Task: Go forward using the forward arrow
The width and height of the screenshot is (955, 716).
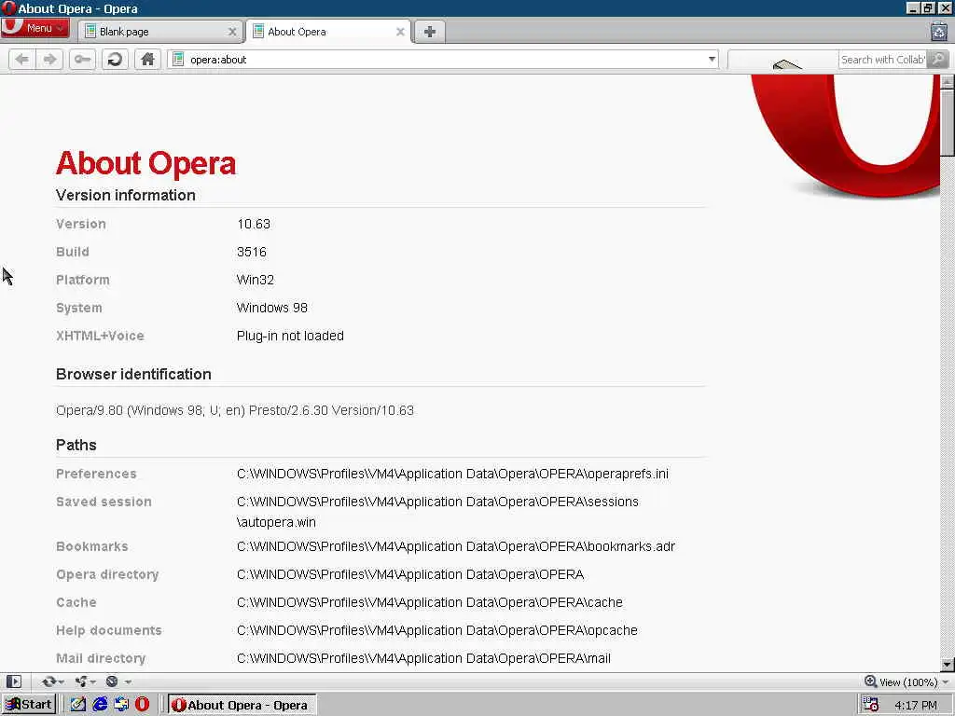Action: [50, 59]
